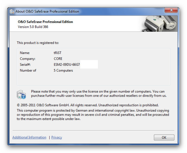Click the 'Company:' field label
Screen dimensions: 187x153
(28, 59)
